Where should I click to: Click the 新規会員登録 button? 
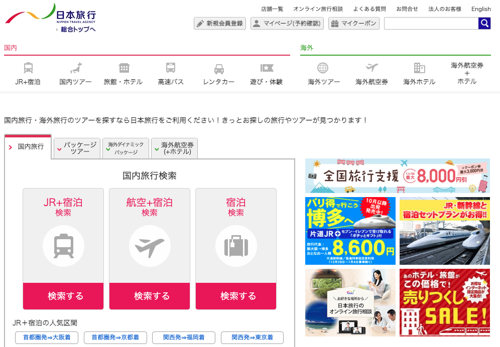pos(220,24)
